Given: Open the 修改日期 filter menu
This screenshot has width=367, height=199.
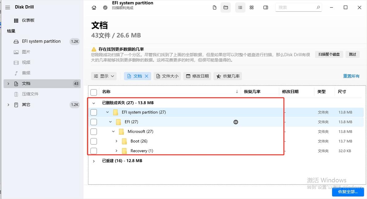Looking at the screenshot, I should click(197, 76).
